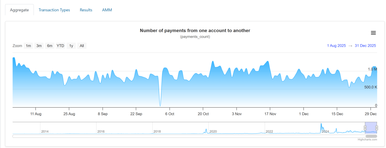
Task: Grab the left navigator range handle
Action: [x=365, y=128]
